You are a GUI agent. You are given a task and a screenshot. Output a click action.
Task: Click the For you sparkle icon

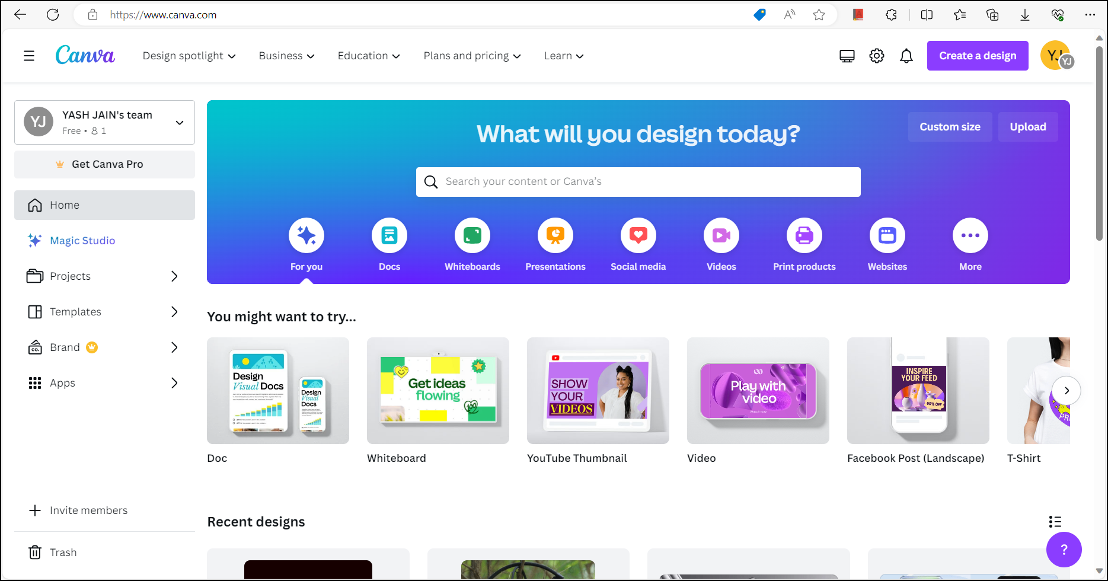pos(306,235)
